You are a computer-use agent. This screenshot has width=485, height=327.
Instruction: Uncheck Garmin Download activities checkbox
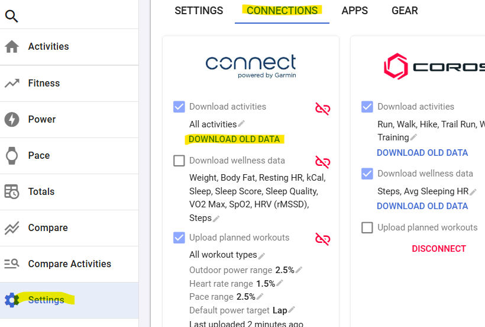point(179,107)
